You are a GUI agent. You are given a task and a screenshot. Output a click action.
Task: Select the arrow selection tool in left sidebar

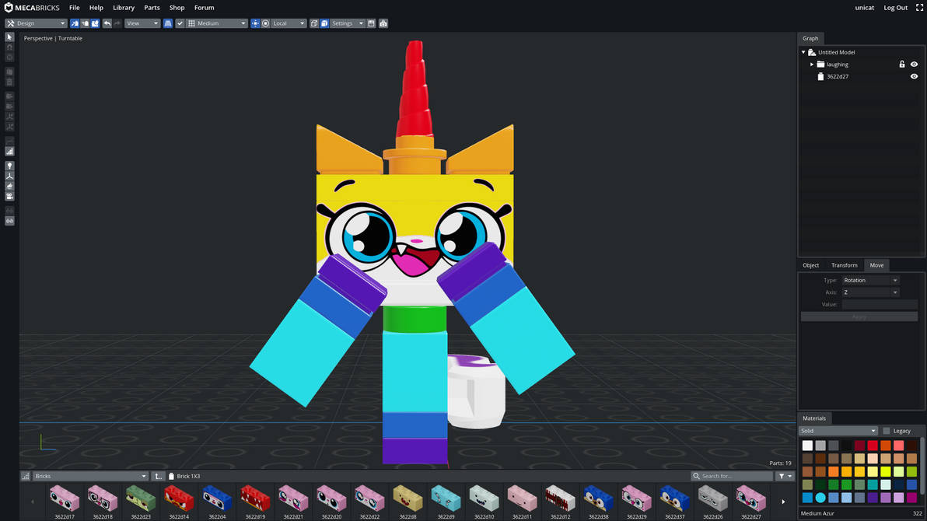[x=9, y=37]
